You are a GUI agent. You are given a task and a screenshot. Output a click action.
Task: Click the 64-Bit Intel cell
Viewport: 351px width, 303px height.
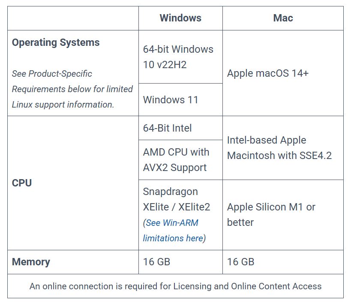click(x=180, y=128)
